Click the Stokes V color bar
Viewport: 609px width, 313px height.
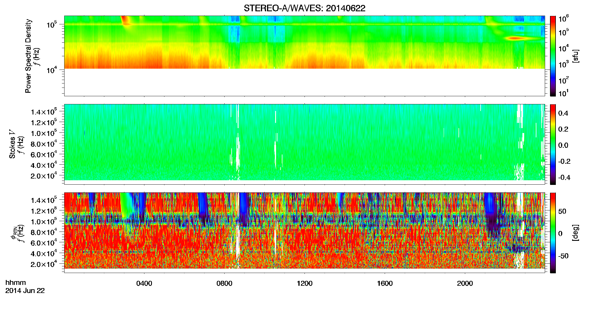point(553,144)
